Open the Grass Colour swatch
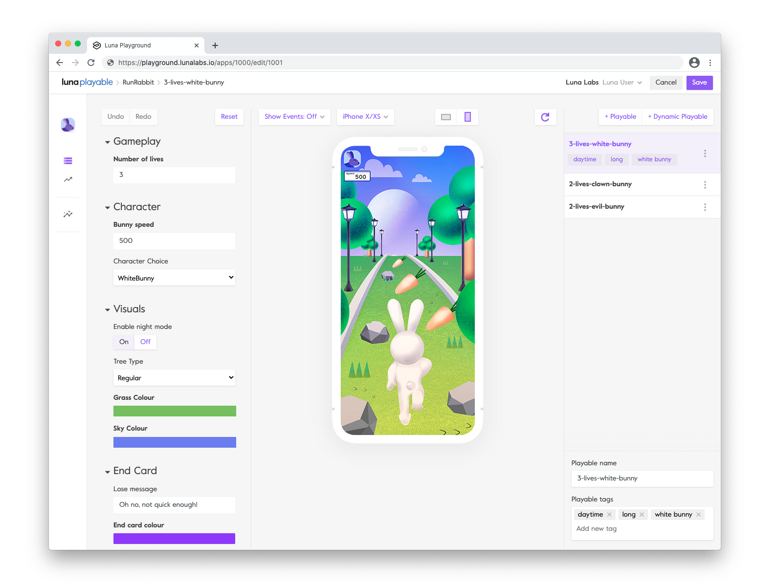 [175, 411]
